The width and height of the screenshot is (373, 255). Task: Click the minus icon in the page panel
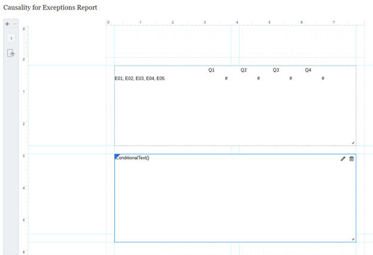tap(15, 24)
